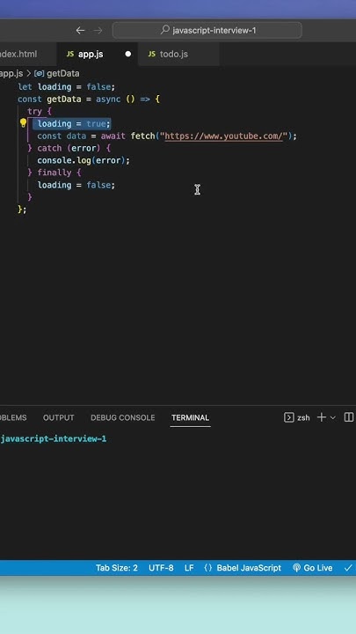The image size is (356, 634).
Task: Select getData in the breadcrumb
Action: pyautogui.click(x=63, y=74)
